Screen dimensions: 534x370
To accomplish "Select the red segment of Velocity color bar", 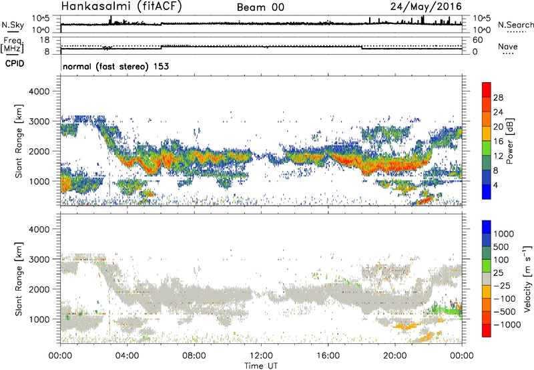I will click(487, 331).
